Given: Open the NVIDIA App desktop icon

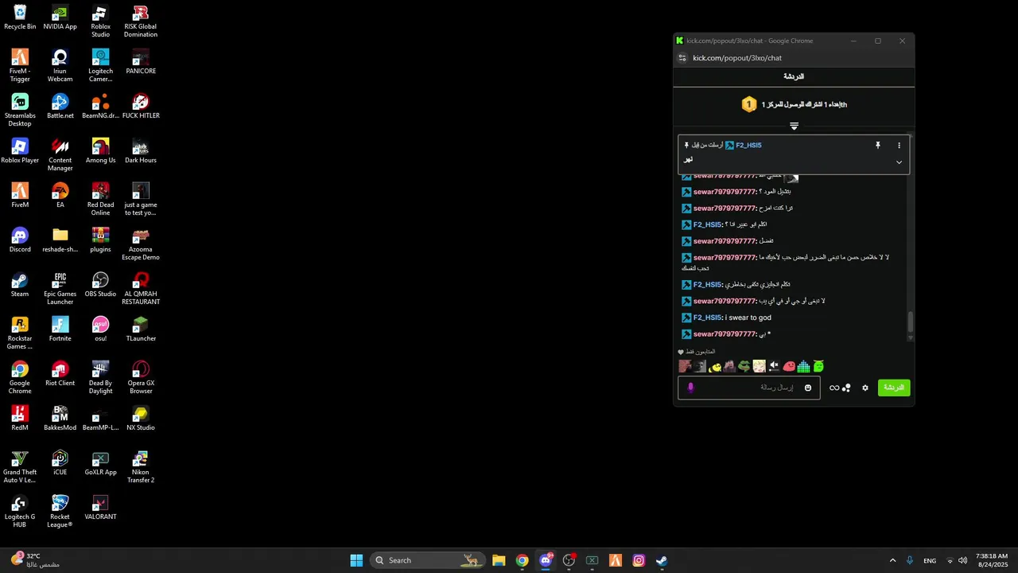Looking at the screenshot, I should 60,18.
